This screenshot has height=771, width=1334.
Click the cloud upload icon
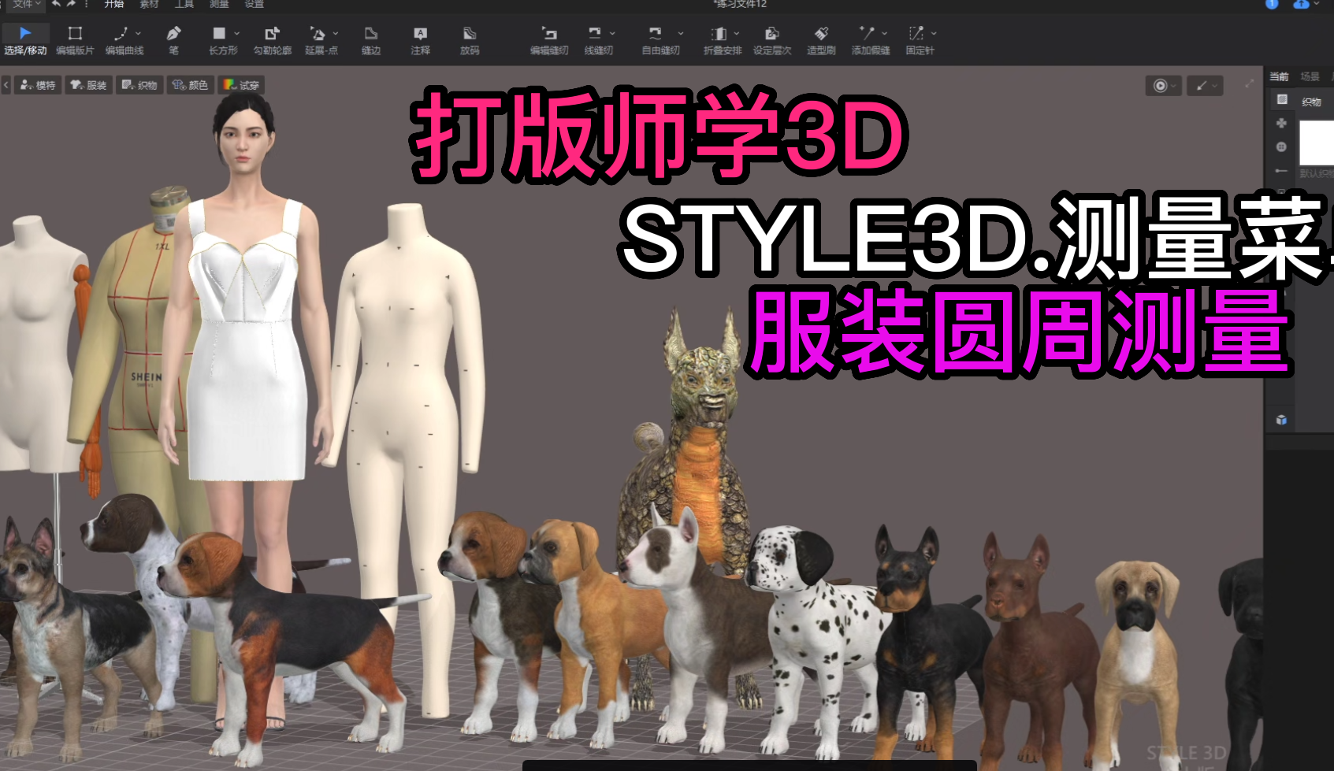coord(1301,4)
